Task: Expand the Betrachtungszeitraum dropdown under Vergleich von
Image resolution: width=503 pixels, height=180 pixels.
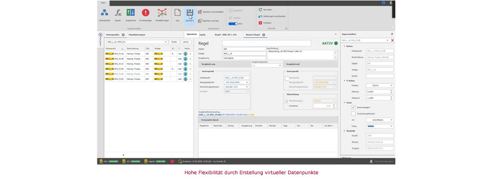Action: (237, 87)
